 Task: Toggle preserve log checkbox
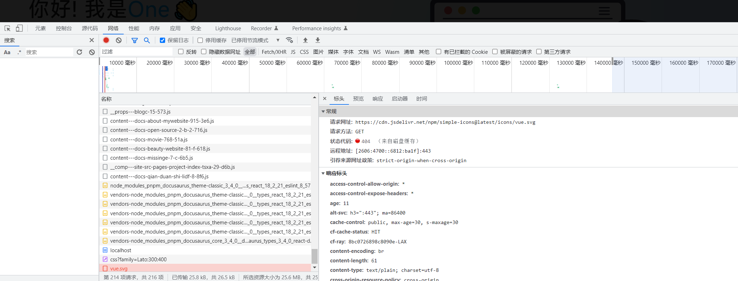pos(162,40)
